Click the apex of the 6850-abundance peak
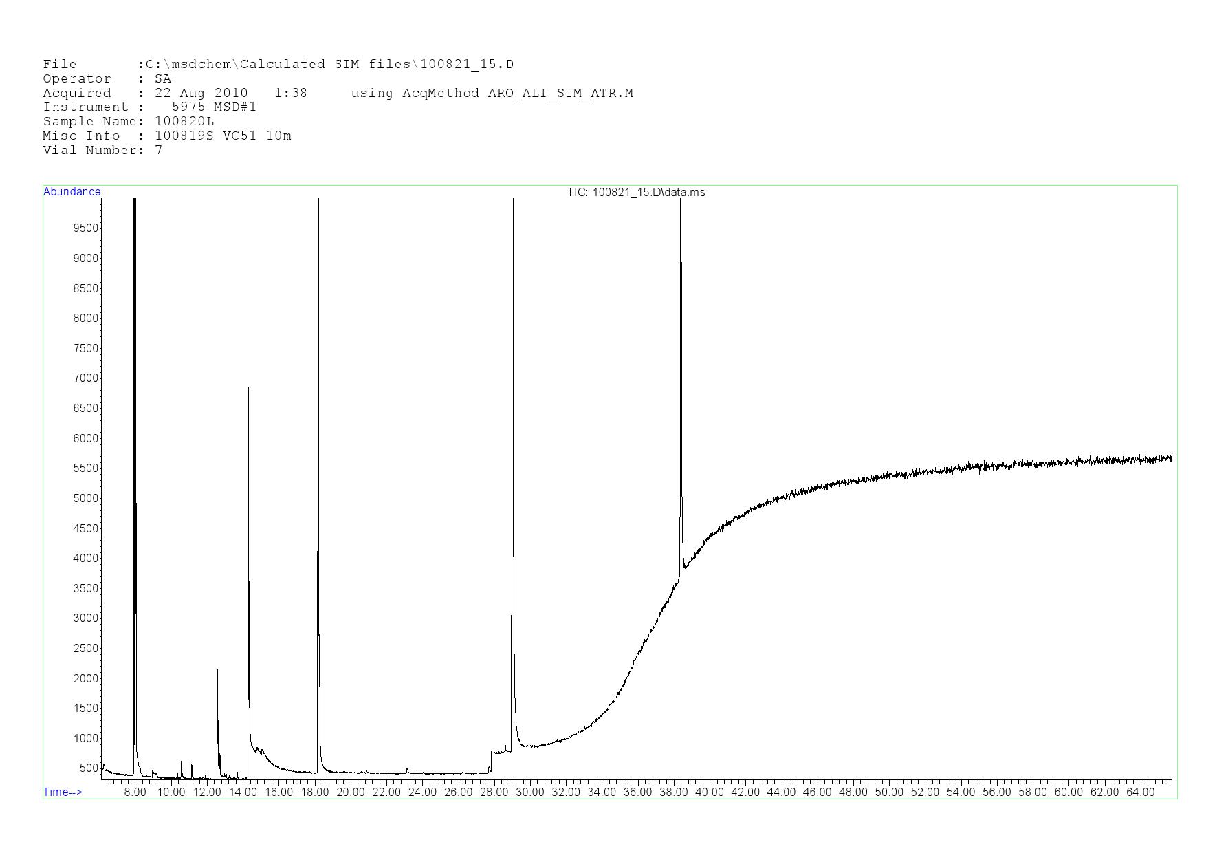The image size is (1206, 853). coord(248,389)
